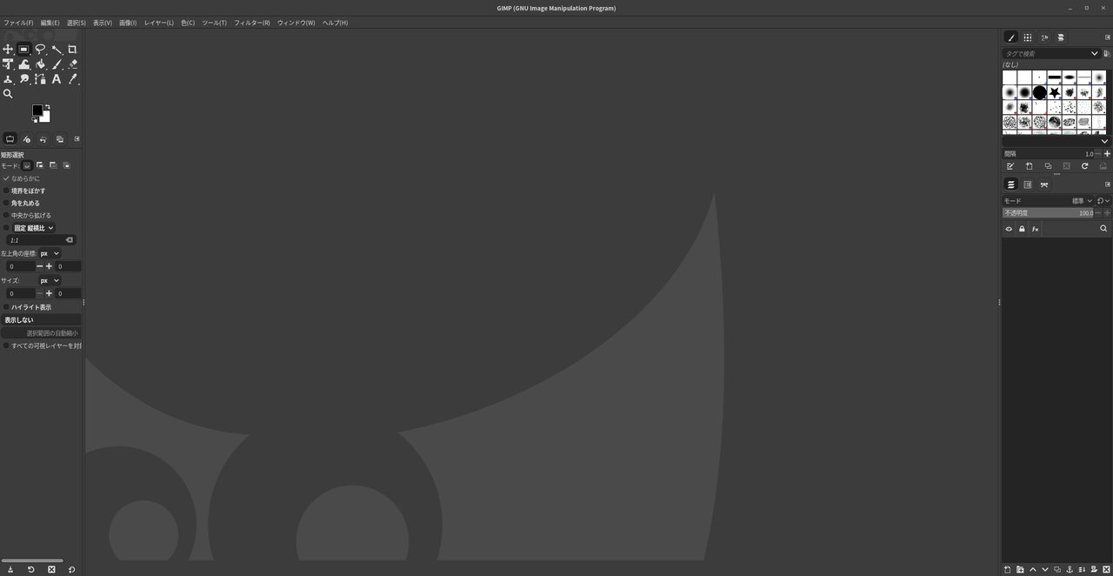Enable 角を丸める rounded corners checkbox
The image size is (1113, 576).
point(6,203)
